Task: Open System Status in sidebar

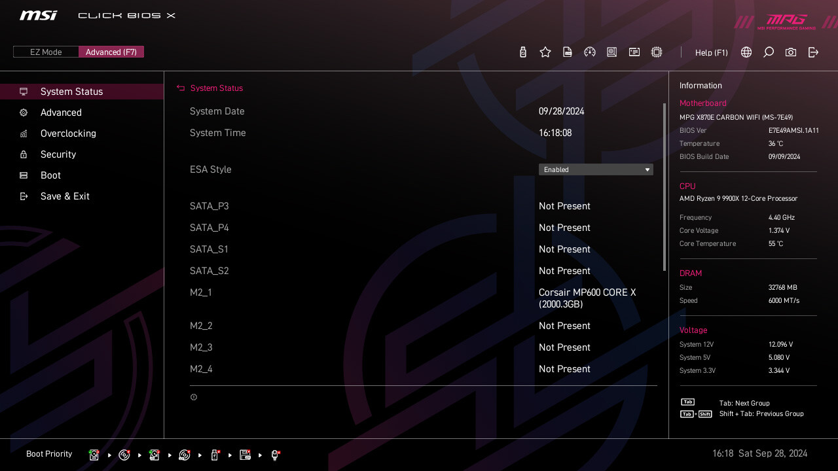Action: click(x=82, y=92)
